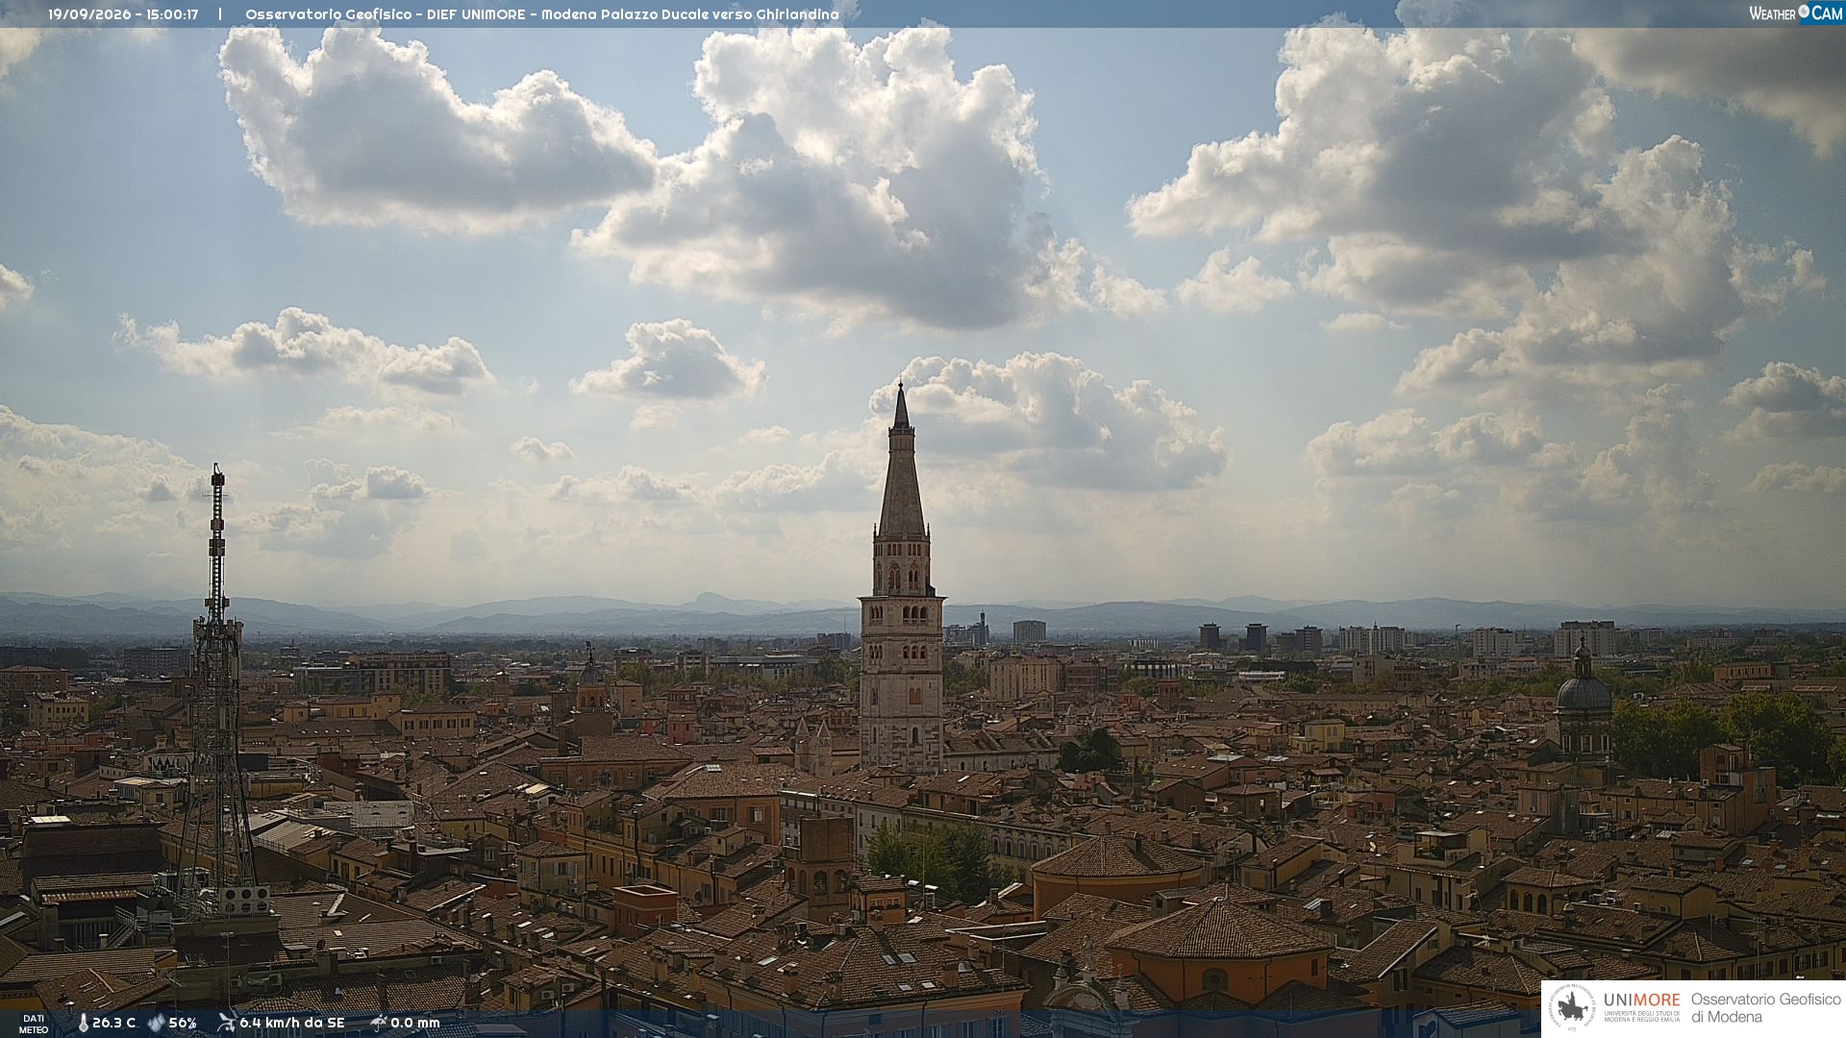Click the Osservatorio Geofisico DIEF UNIMORE title
The image size is (1846, 1038).
coord(386,14)
